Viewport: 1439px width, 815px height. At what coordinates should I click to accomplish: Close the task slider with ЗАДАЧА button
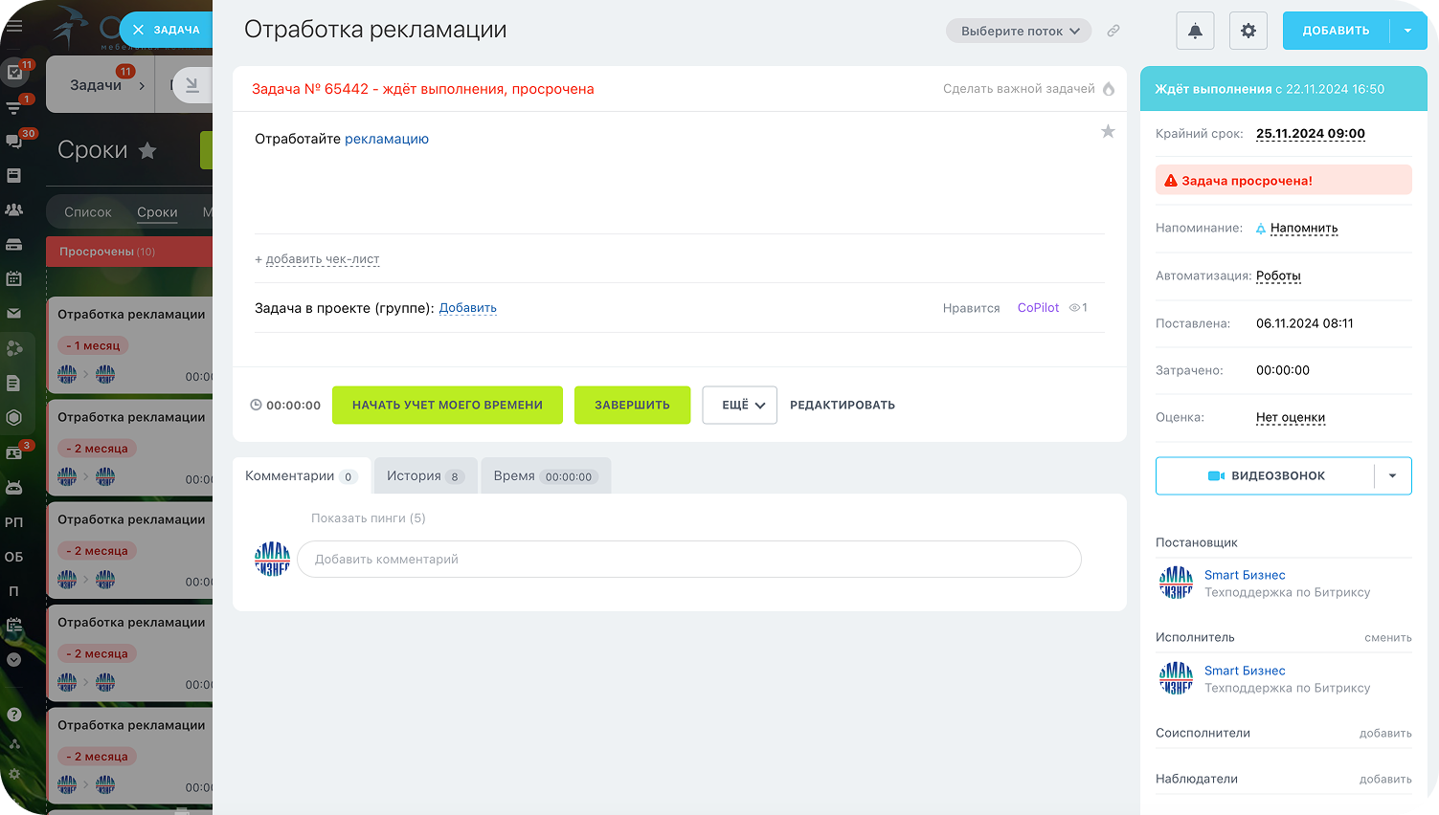[x=166, y=30]
